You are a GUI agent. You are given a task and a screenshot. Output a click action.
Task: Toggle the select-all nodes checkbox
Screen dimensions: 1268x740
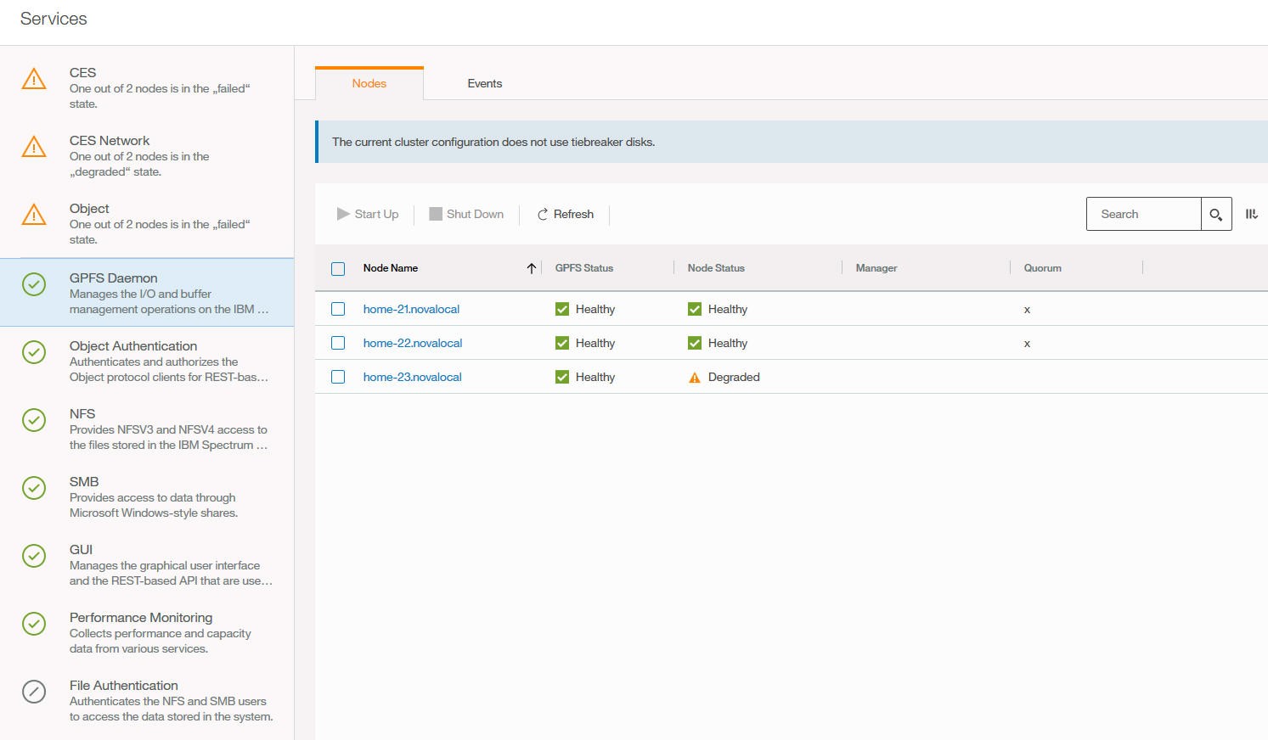(338, 269)
